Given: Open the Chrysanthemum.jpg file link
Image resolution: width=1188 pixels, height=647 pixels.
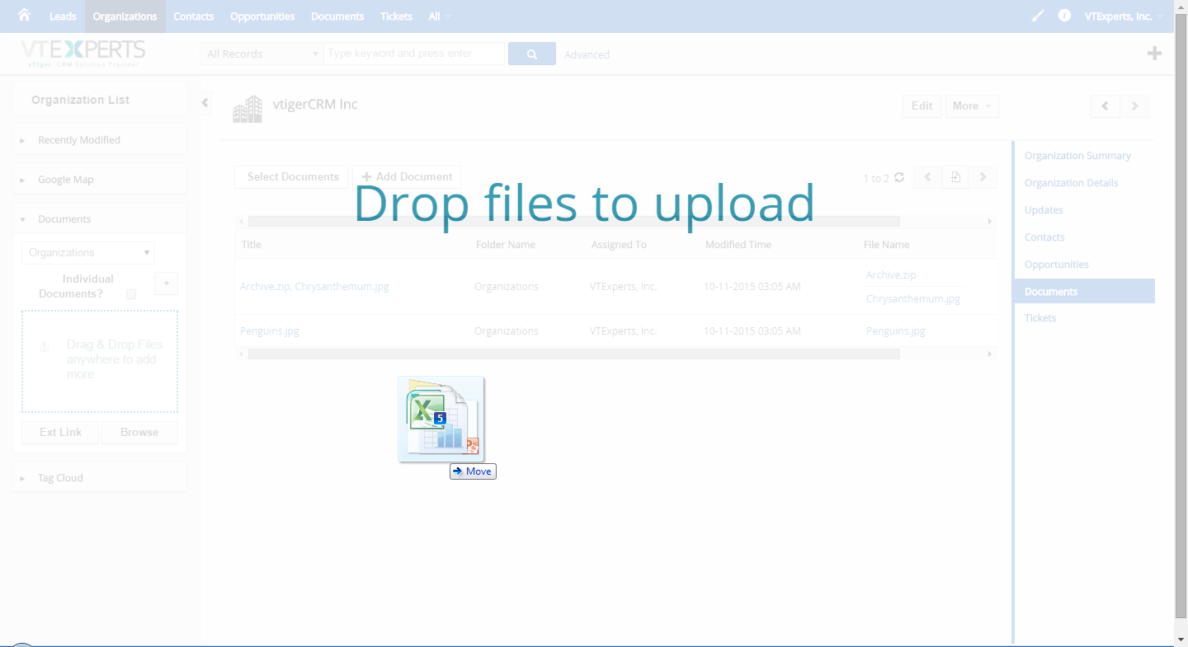Looking at the screenshot, I should click(x=913, y=299).
